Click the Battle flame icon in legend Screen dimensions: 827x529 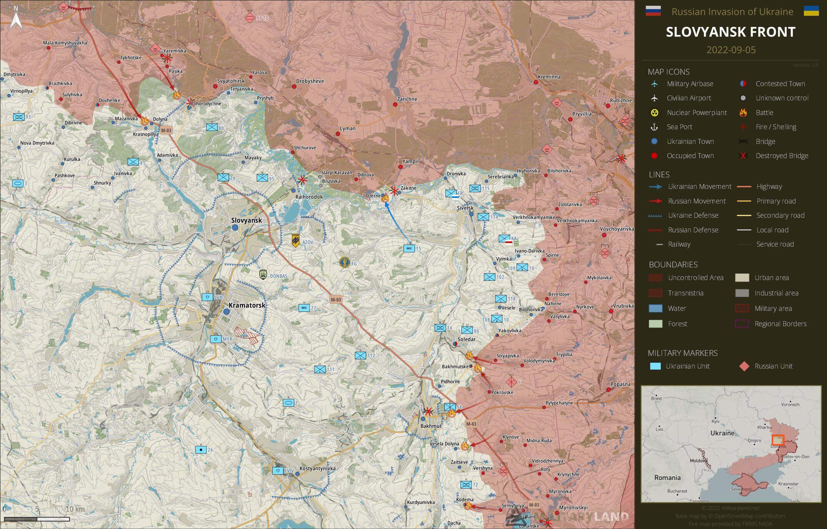click(743, 113)
